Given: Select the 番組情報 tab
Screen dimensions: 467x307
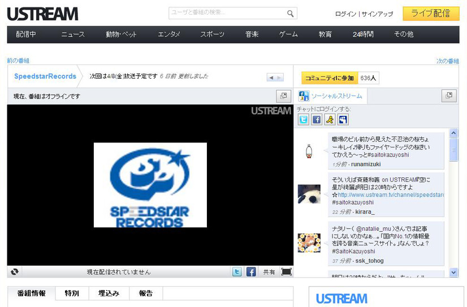Looking at the screenshot, I should pyautogui.click(x=31, y=293).
